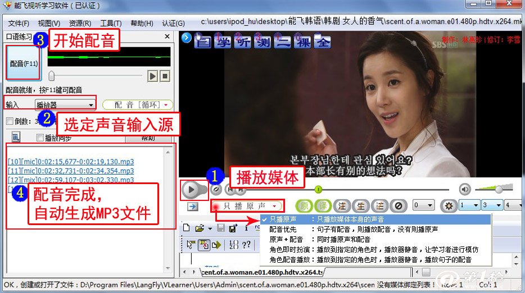Click the 二 mode icon
Screen dimensions: 525x293
coord(282,42)
